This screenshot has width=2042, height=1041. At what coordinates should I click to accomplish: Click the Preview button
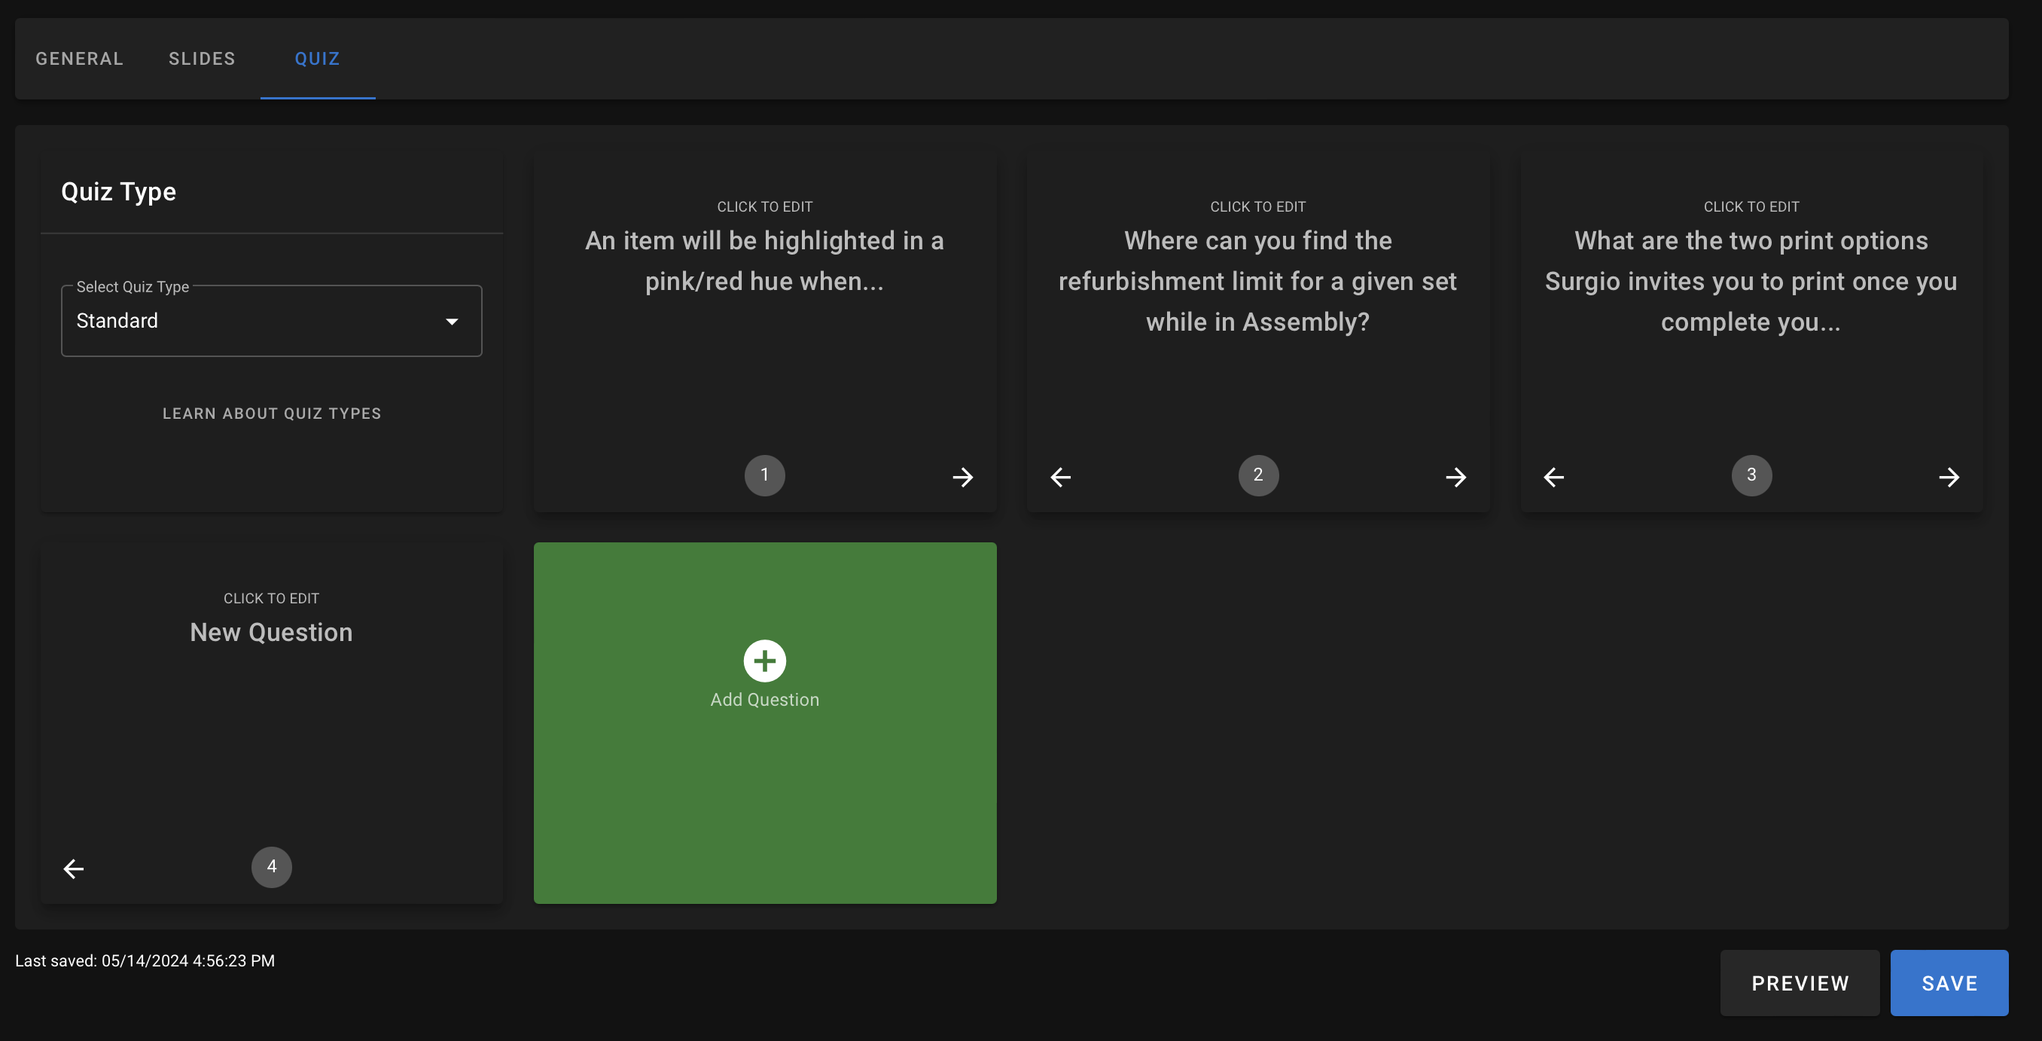1800,982
